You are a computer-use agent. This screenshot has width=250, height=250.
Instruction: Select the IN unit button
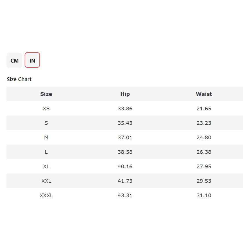32,60
